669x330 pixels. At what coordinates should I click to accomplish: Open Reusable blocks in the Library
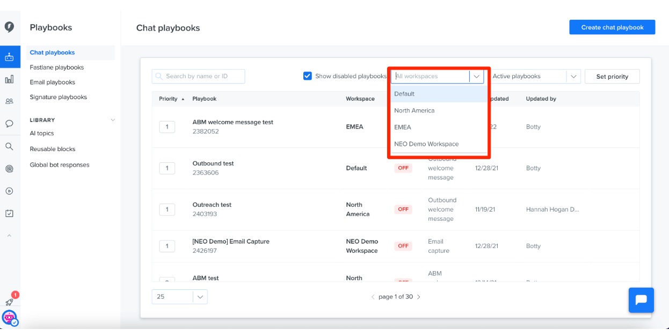click(53, 149)
